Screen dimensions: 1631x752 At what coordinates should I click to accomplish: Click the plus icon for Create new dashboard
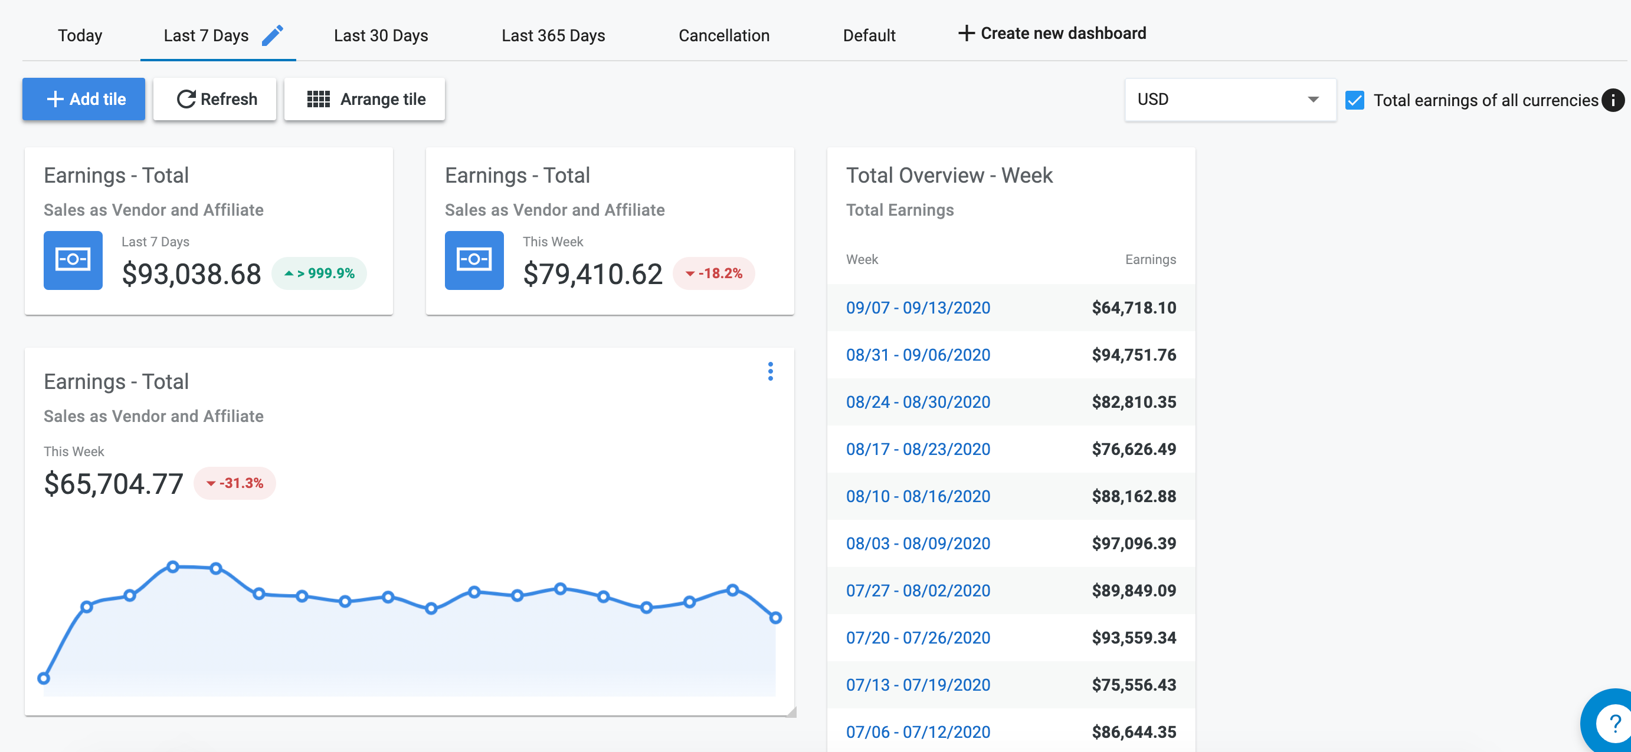[965, 33]
